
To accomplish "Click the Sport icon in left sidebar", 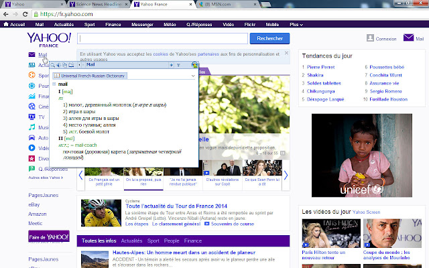I will (x=32, y=76).
